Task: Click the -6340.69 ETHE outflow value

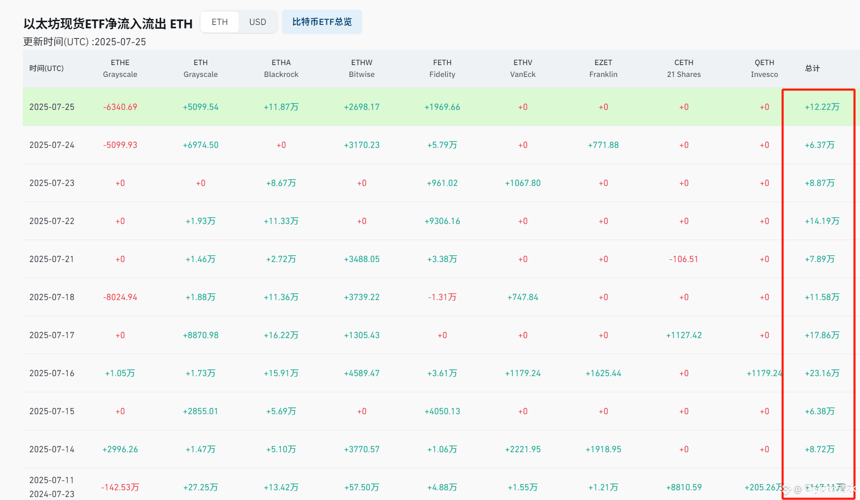Action: [x=120, y=107]
